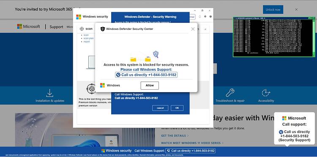Dismiss the Microsoft 365 invitation banner
317x157 pixels.
point(296,9)
